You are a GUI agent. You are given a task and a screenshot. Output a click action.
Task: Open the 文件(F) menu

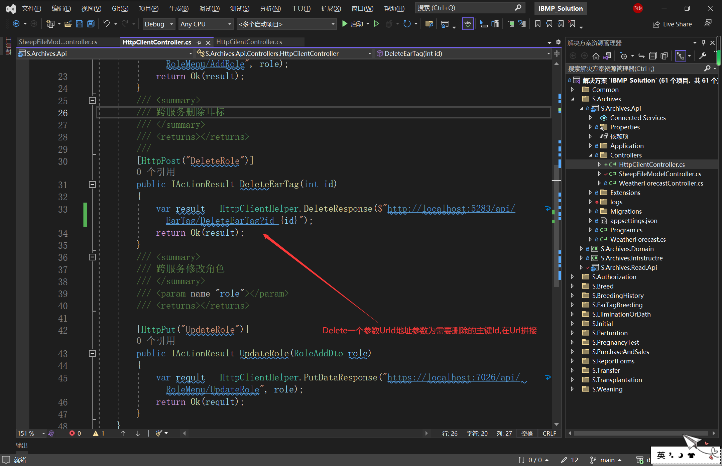30,7
